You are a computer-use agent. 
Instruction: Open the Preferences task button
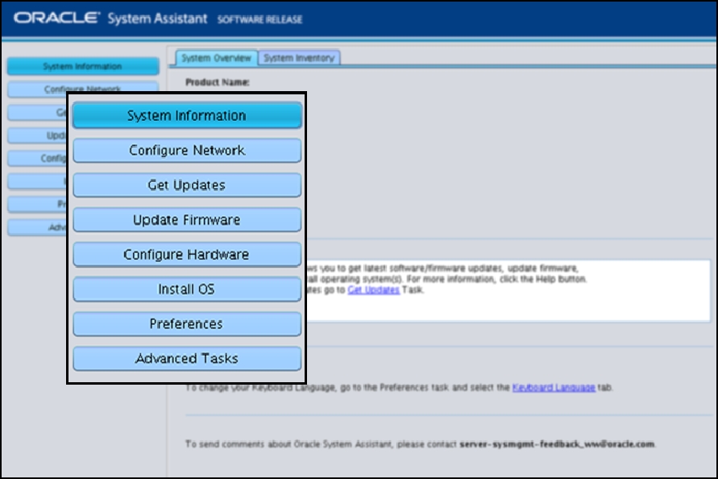(187, 323)
